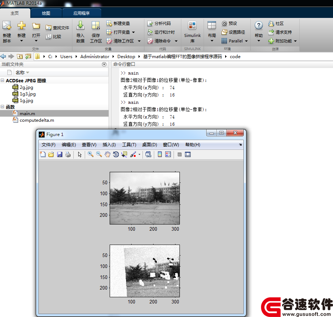Open the 窗口(W) menu in Figure 1

(171, 145)
